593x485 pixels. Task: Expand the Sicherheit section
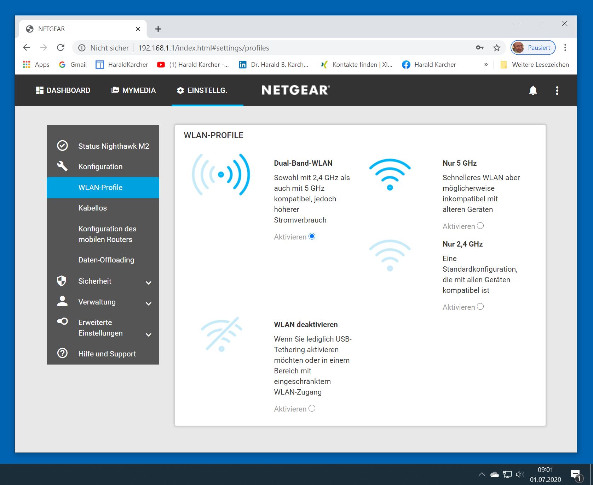[149, 283]
